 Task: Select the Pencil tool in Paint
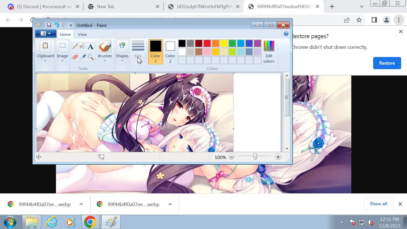75,46
